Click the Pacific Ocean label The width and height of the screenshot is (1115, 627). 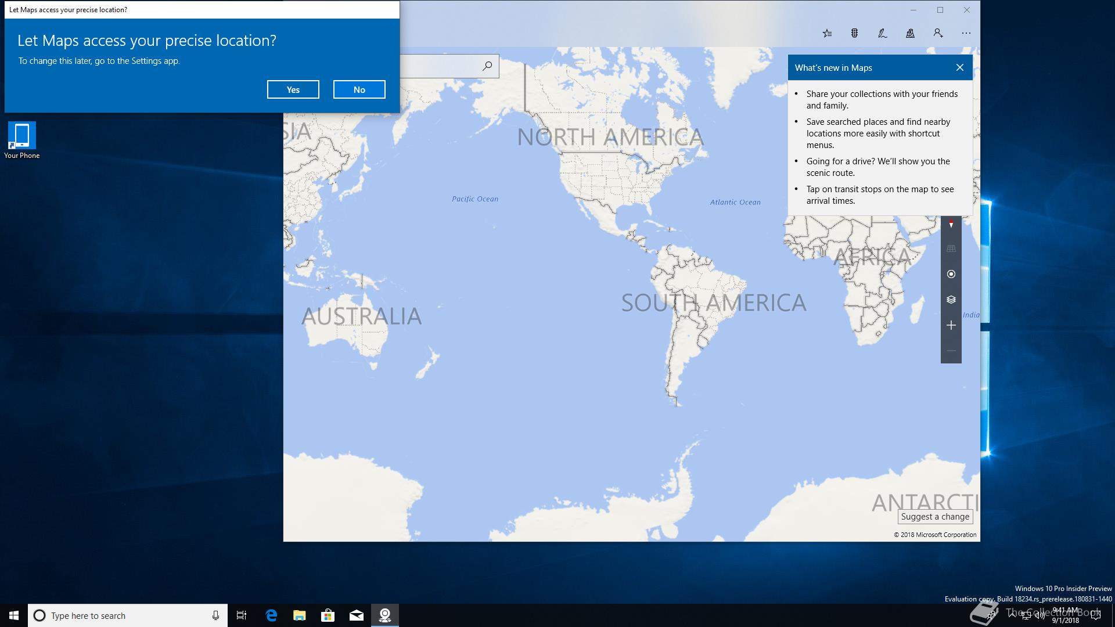coord(475,199)
